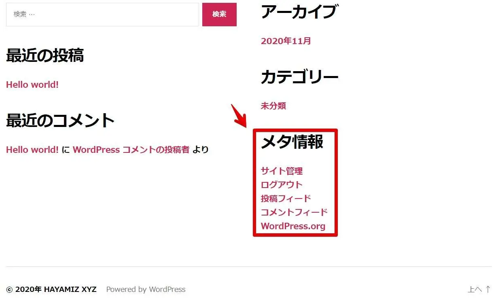The height and width of the screenshot is (300, 498).
Task: Open the コメントフィード comments feed
Action: point(294,212)
